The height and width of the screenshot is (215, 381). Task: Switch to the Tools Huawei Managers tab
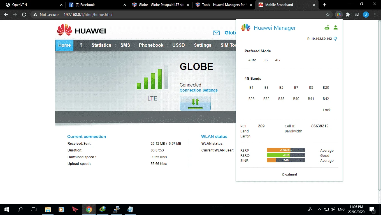click(224, 5)
